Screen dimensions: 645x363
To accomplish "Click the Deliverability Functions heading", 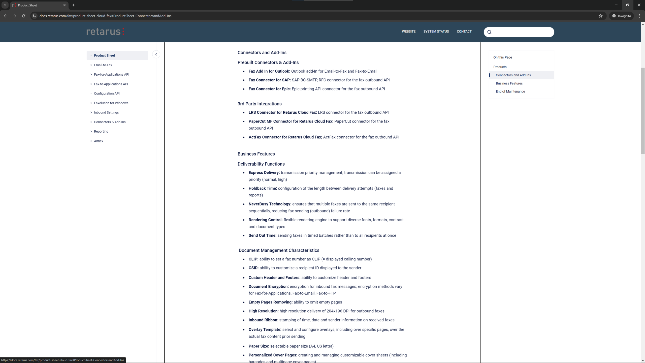I will (x=261, y=164).
